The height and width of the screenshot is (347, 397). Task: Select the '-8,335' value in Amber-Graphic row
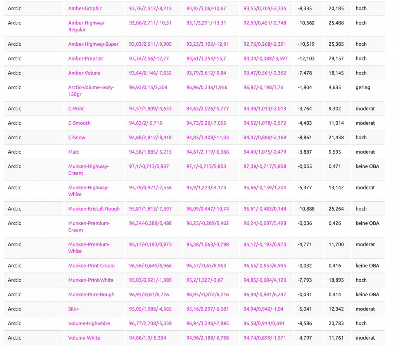(305, 9)
